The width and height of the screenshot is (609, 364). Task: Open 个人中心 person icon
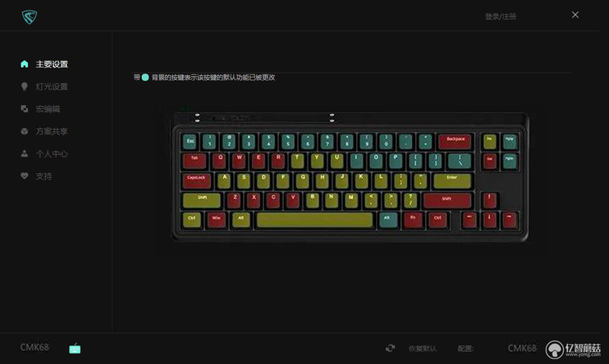coord(24,154)
